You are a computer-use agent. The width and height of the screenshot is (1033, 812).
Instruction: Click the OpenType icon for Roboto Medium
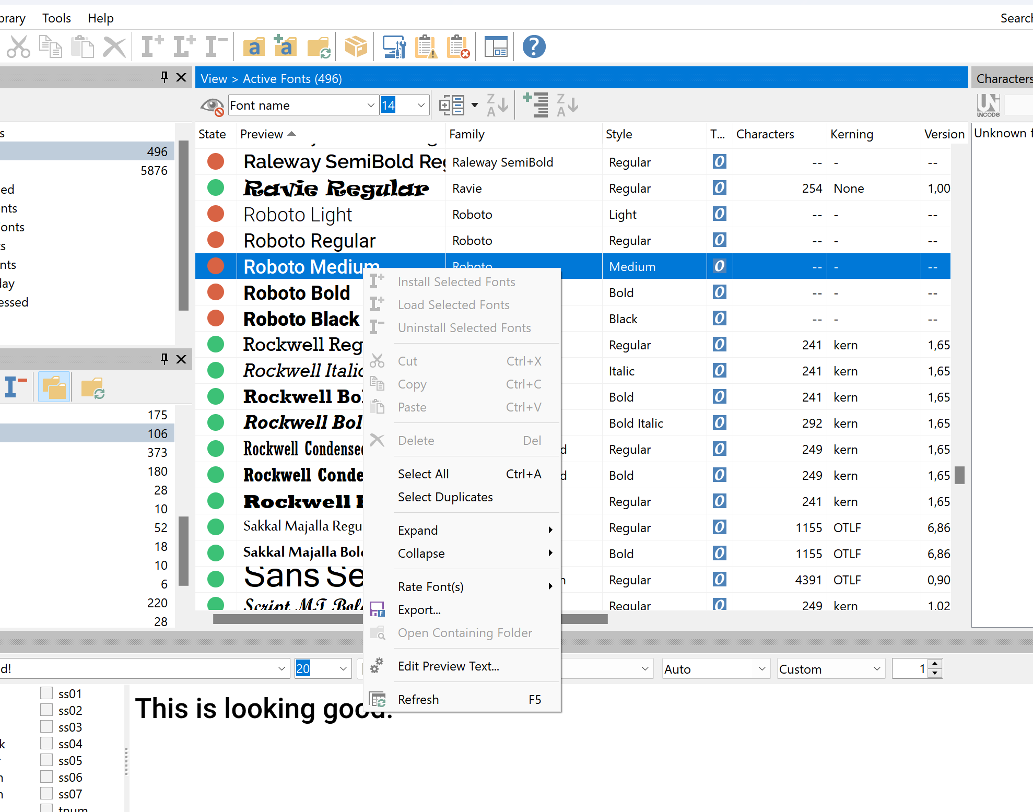(720, 266)
